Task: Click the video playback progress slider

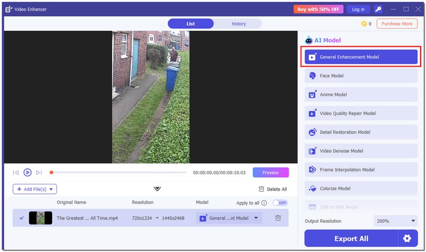Action: (118, 173)
